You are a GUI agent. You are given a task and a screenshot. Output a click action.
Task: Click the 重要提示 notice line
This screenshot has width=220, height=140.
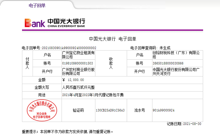pos(68,132)
